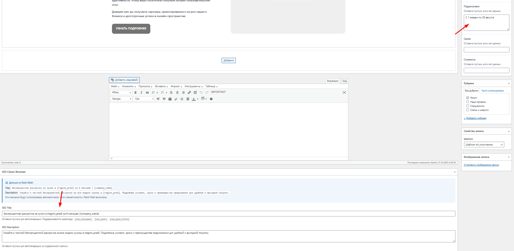Toggle bold formatting in the editor toolbar
The width and height of the screenshot is (514, 251).
135,93
